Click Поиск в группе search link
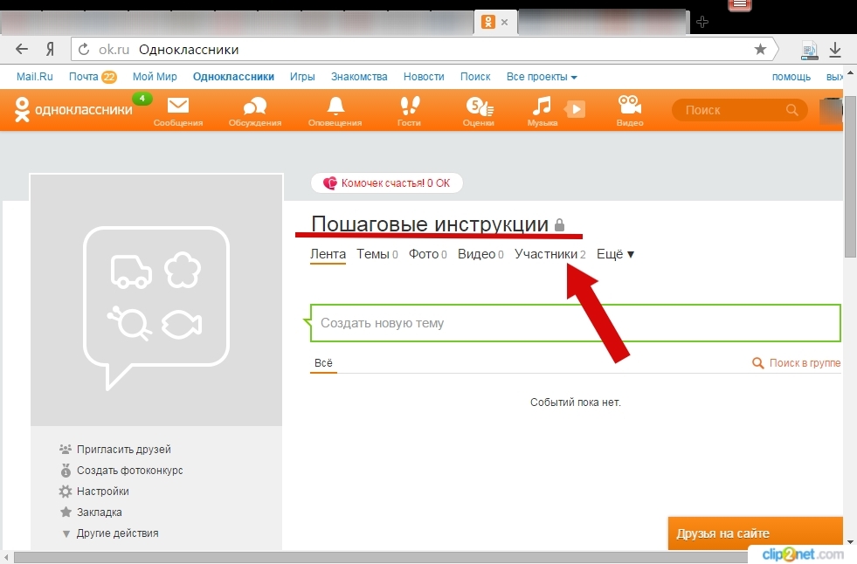Screen dimensions: 857x564 click(797, 362)
